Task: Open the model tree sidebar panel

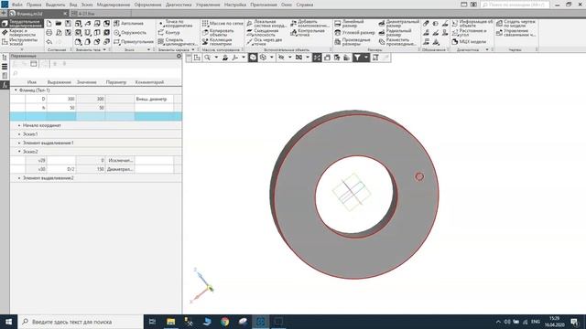Action: (x=5, y=58)
